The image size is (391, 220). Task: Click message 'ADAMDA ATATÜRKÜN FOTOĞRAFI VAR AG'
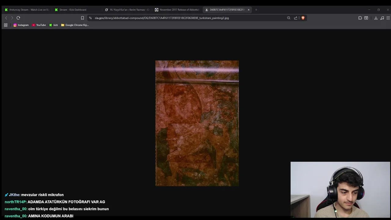pos(66,202)
